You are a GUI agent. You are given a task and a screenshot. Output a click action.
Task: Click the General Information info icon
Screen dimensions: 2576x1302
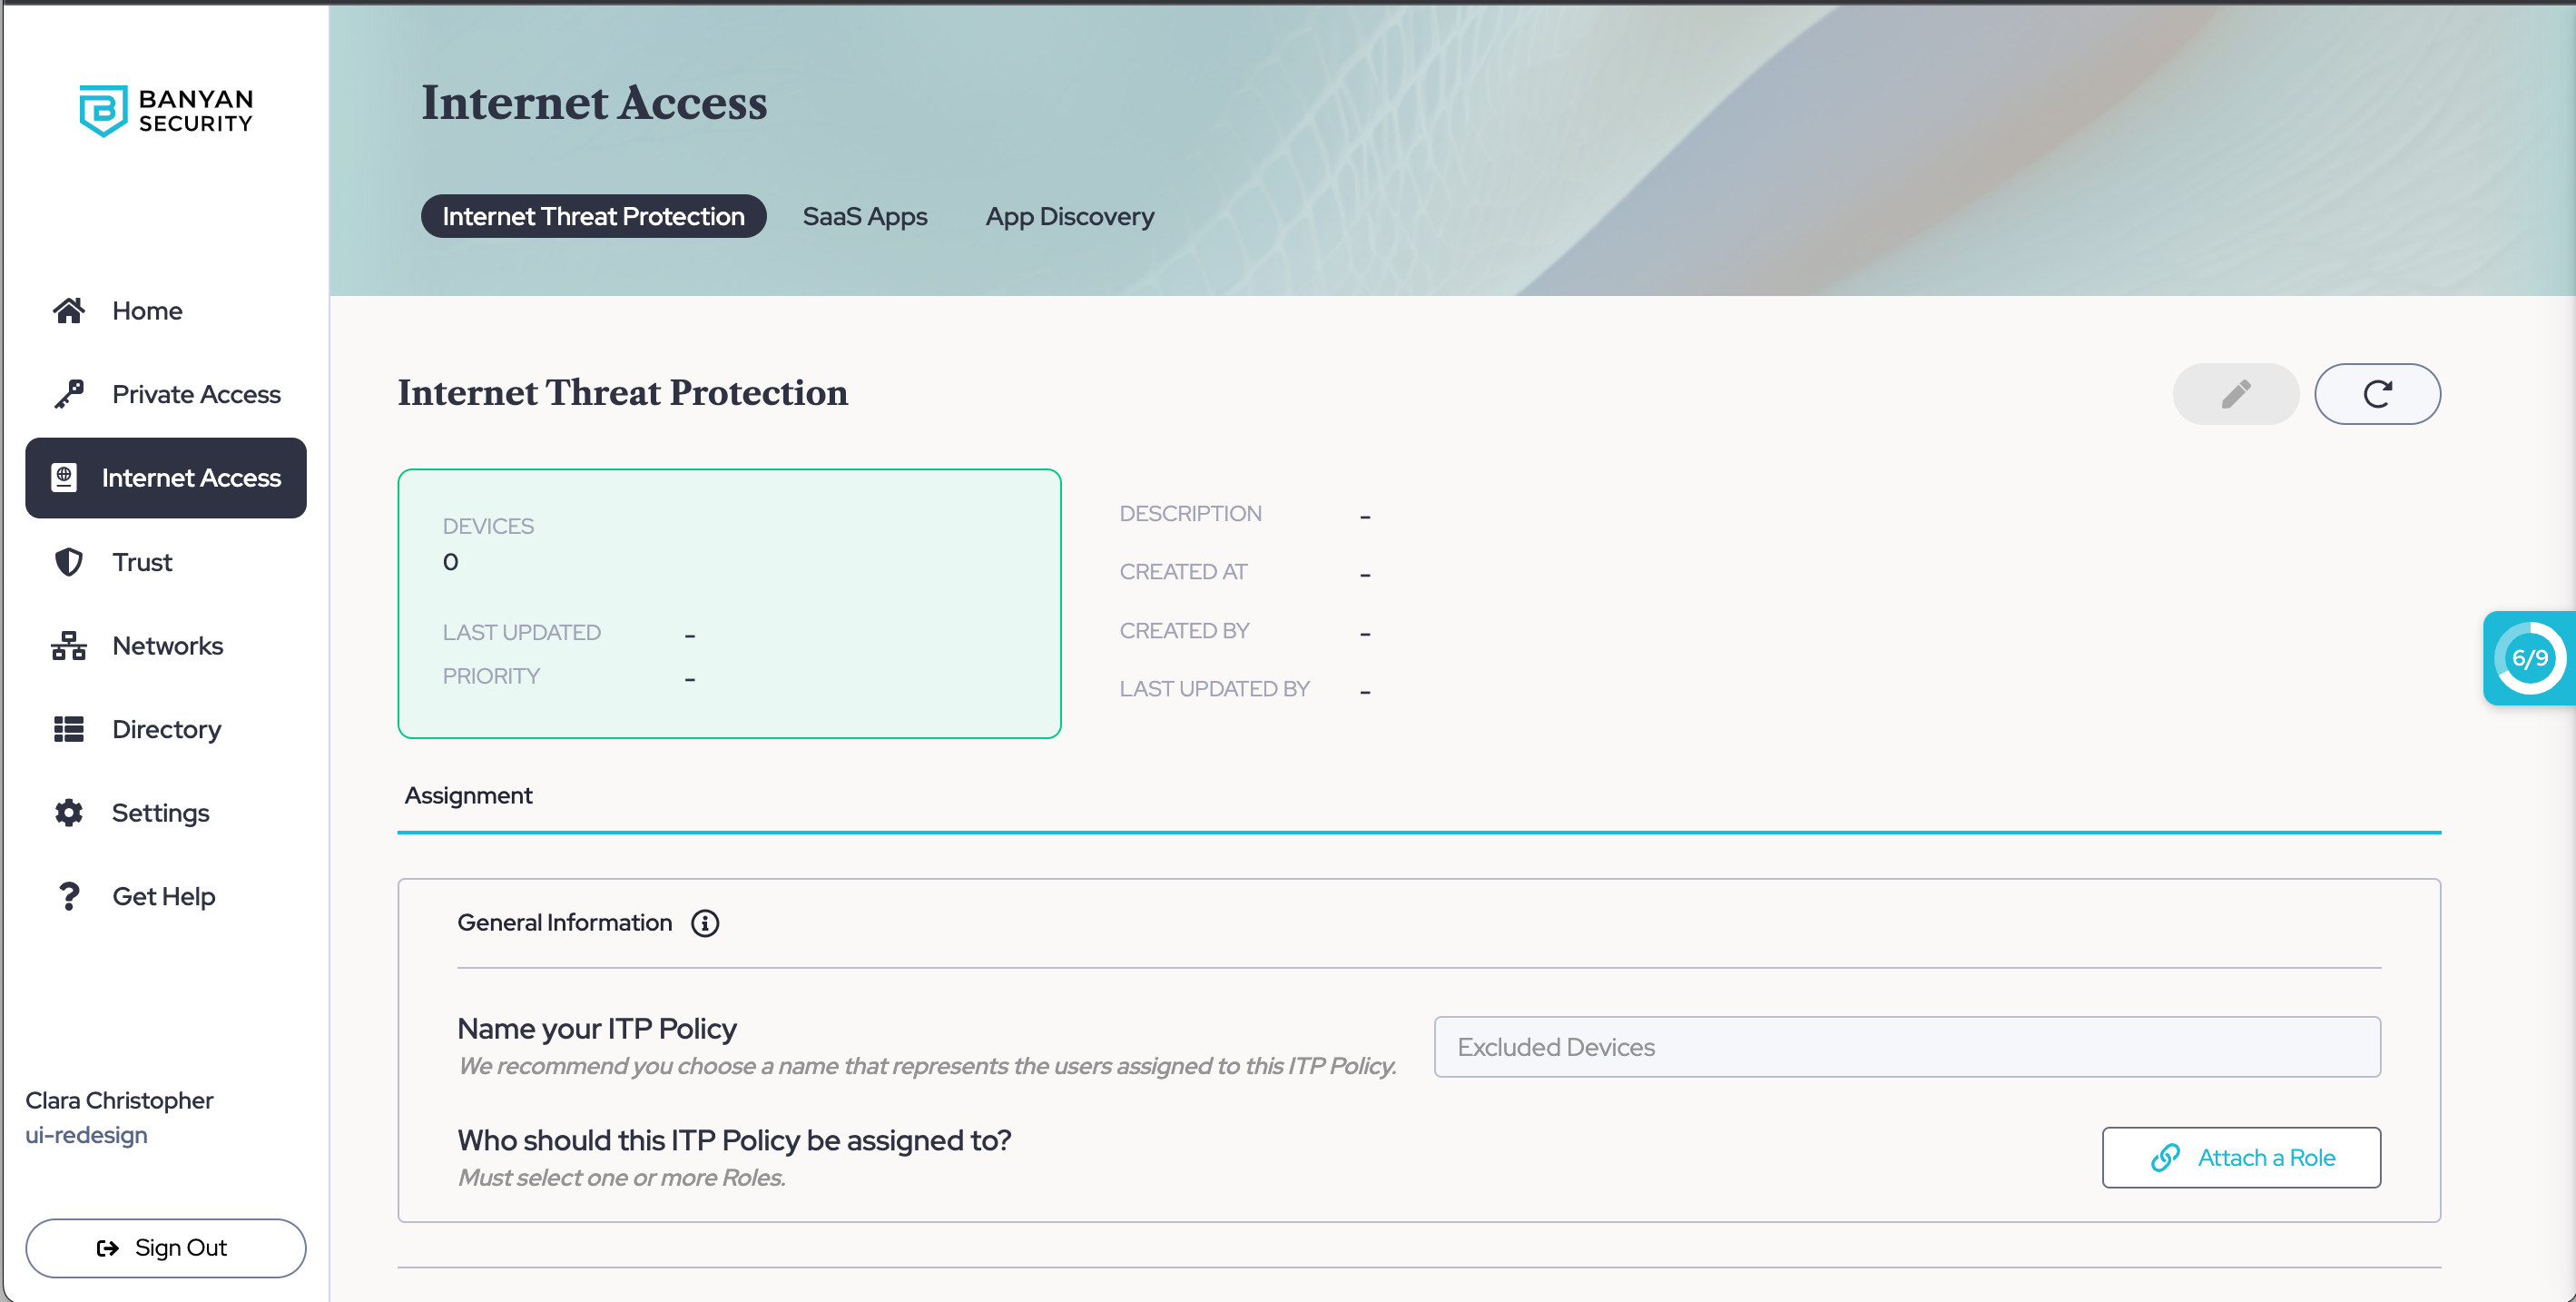coord(705,923)
